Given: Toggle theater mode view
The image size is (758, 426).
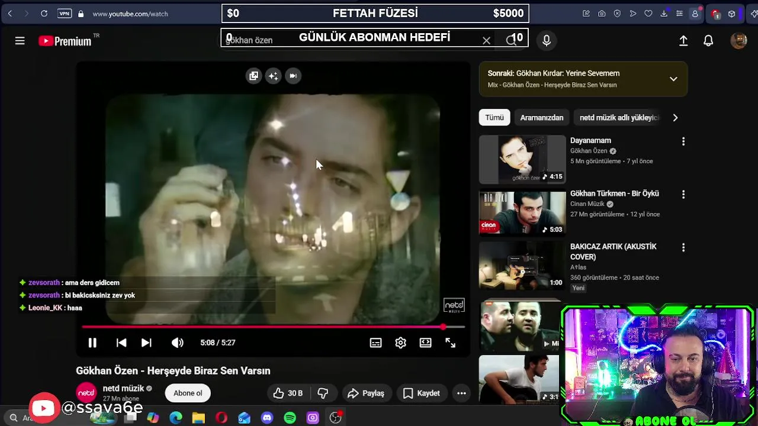Looking at the screenshot, I should (x=425, y=343).
